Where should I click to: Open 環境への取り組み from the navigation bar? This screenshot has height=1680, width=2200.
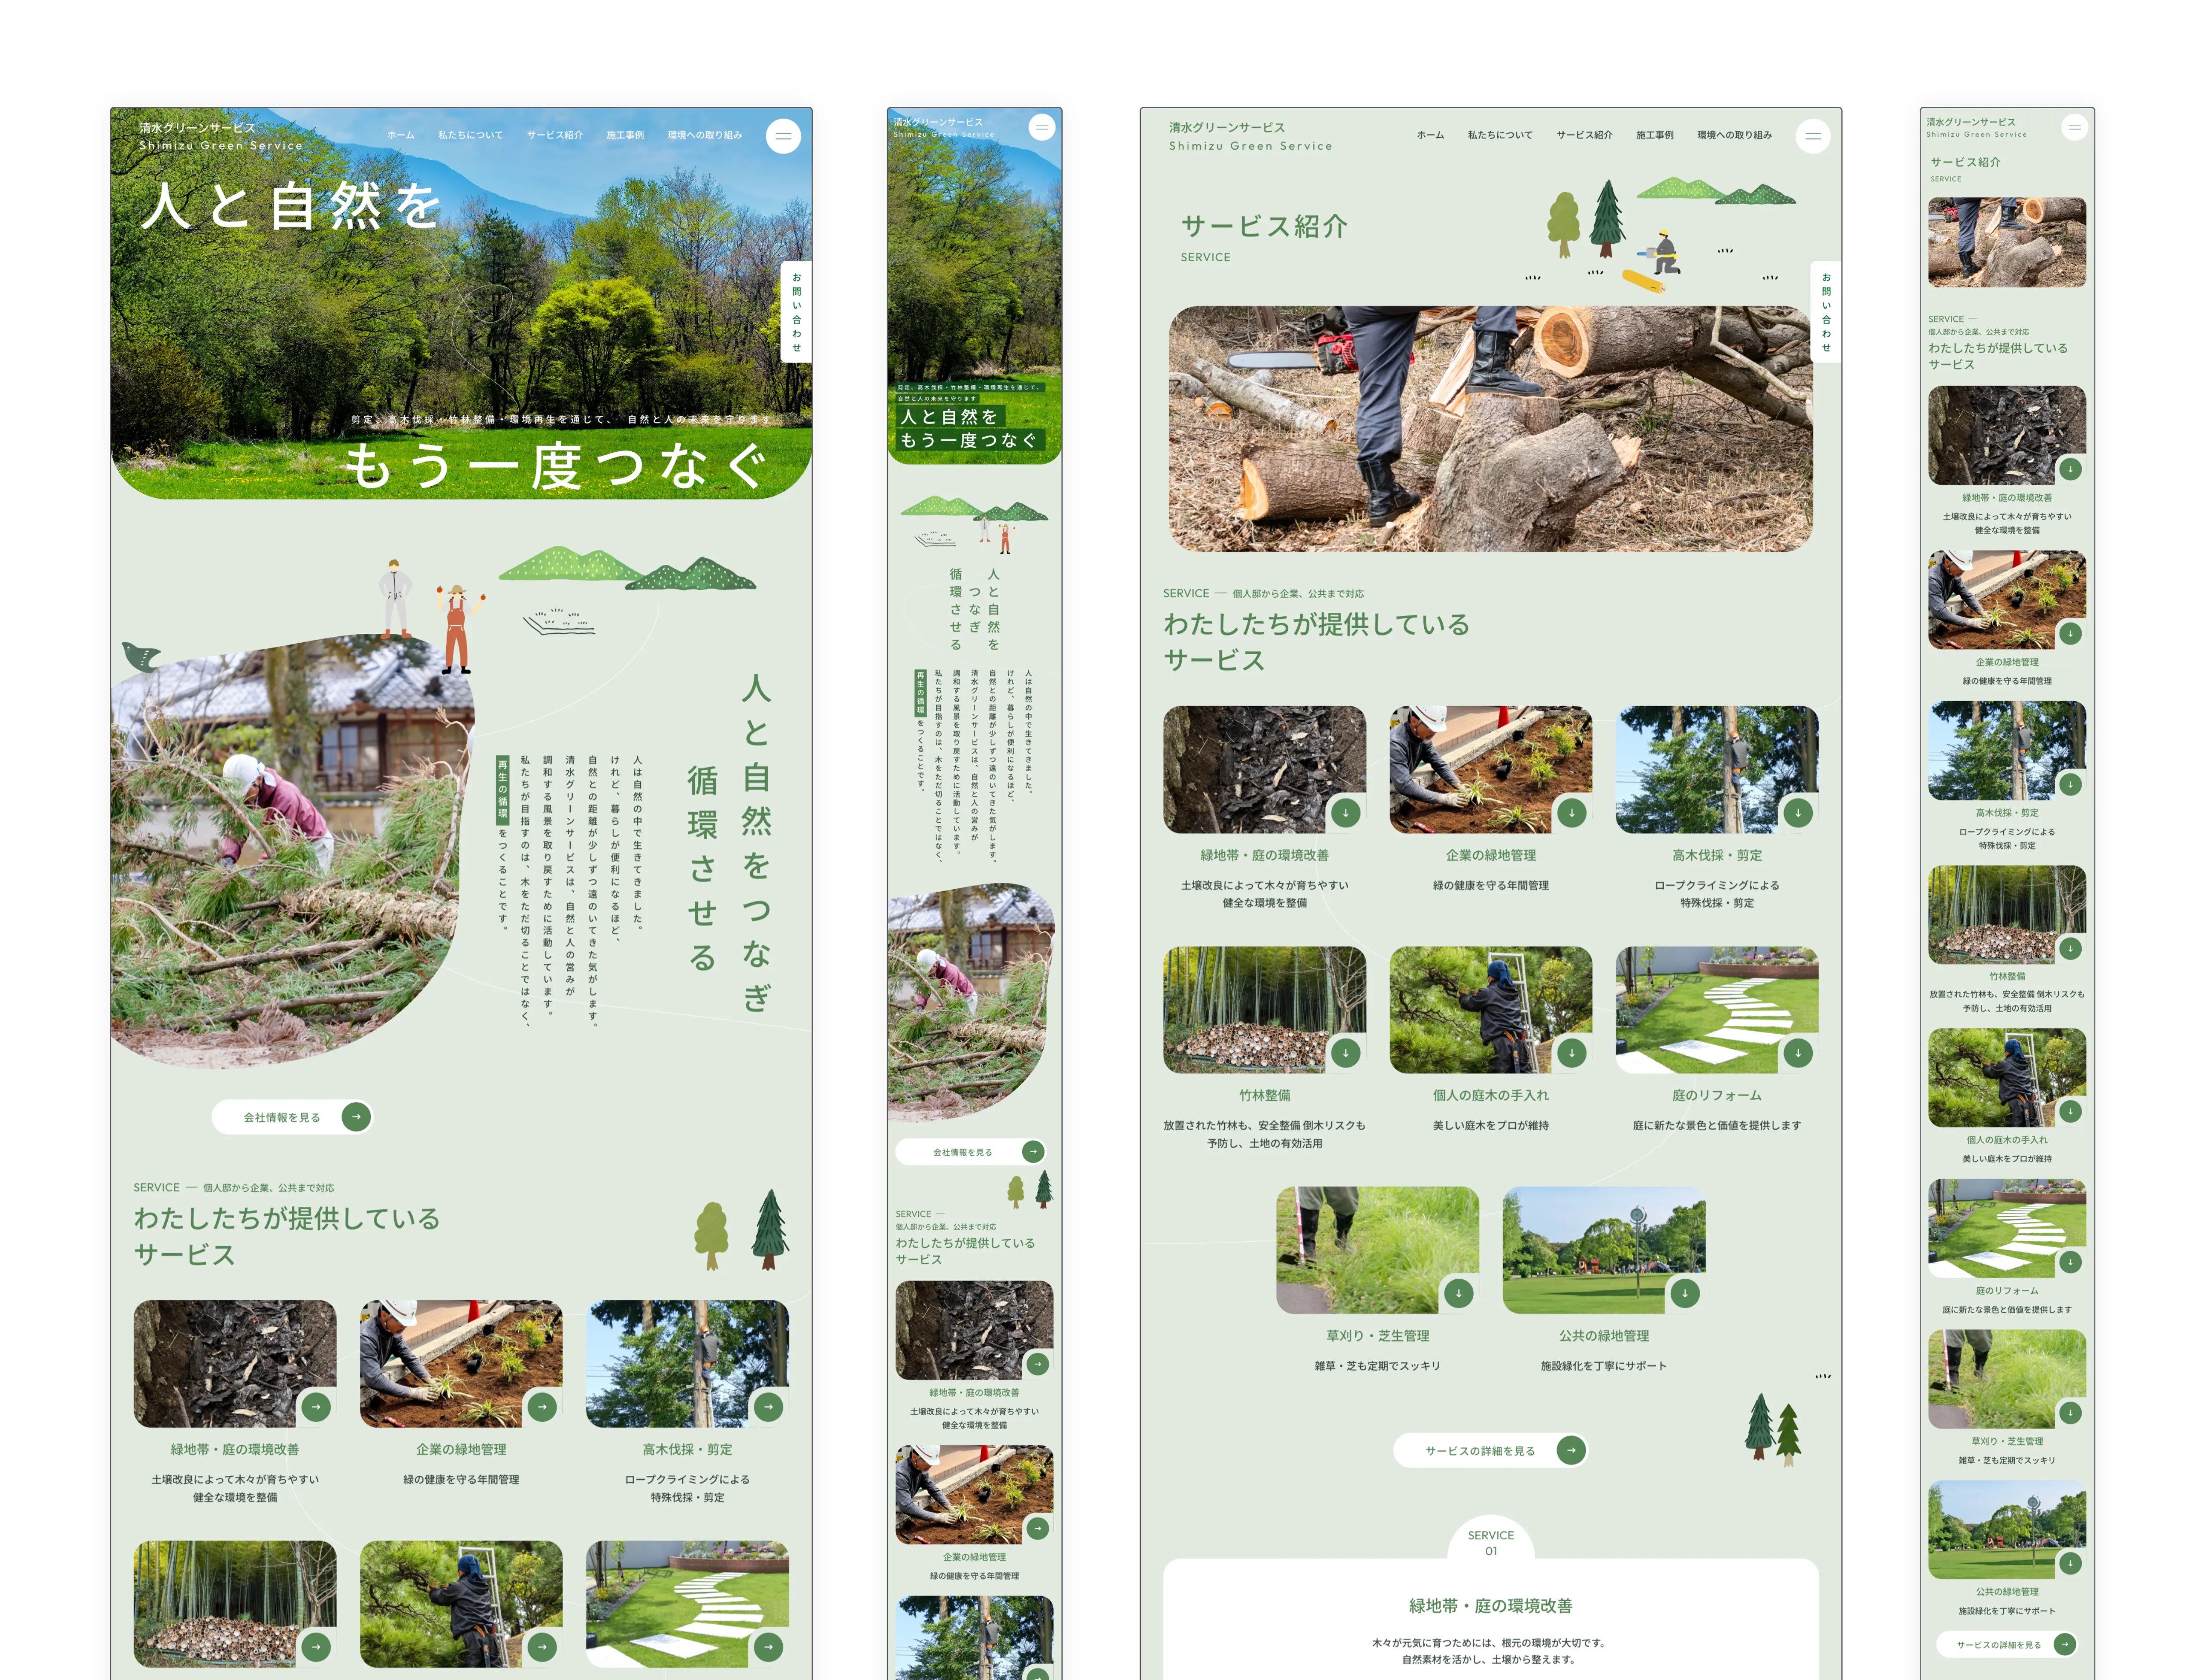click(705, 135)
